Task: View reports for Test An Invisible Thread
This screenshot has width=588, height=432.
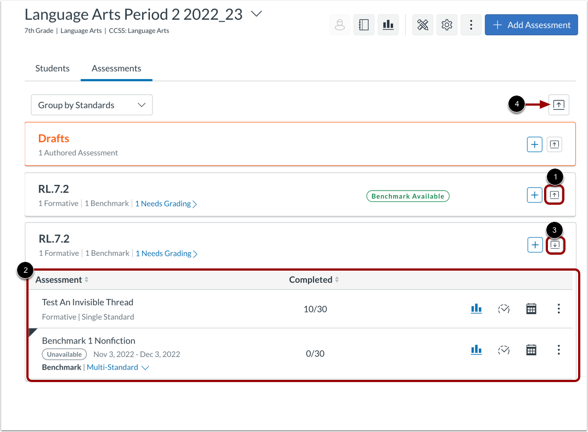Action: tap(476, 308)
